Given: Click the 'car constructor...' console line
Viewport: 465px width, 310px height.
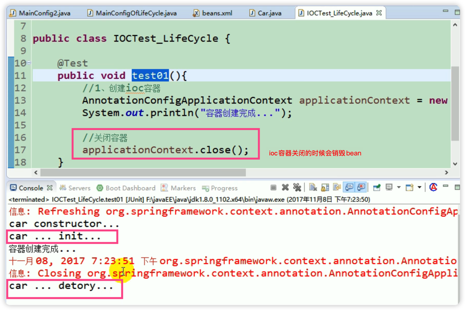Looking at the screenshot, I should pos(64,224).
